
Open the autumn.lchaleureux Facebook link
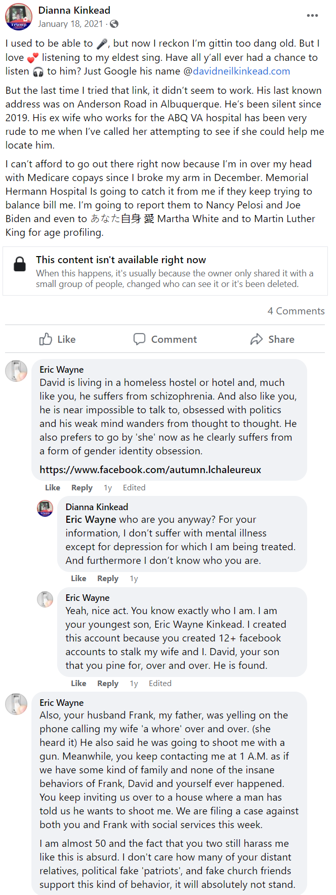click(150, 470)
